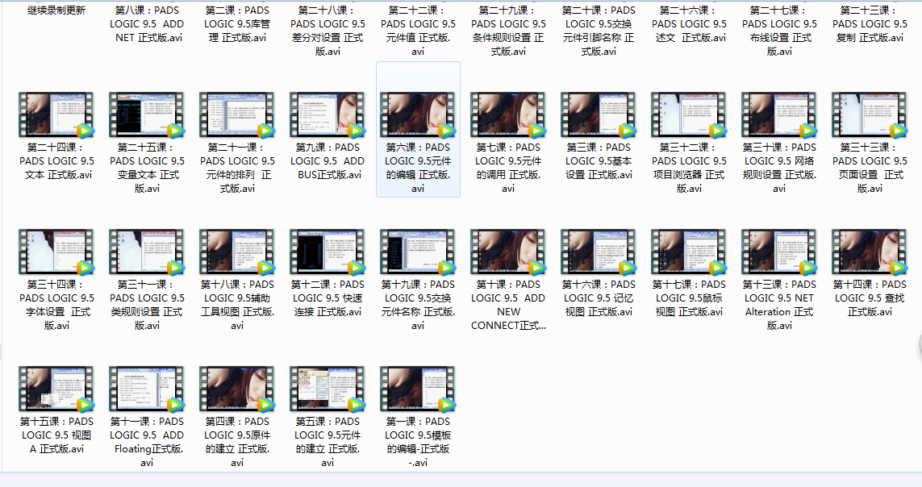Select the 第三十课 网络规则设置 video thumbnail
Viewport: 922px width, 487px height.
[x=779, y=114]
